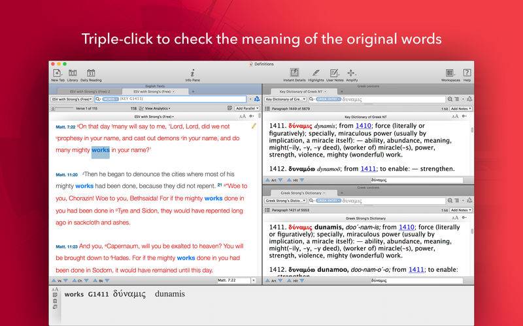Viewport: 523px width, 326px height.
Task: Go to the next book with the Bk down arrow
Action: pyautogui.click(x=107, y=281)
